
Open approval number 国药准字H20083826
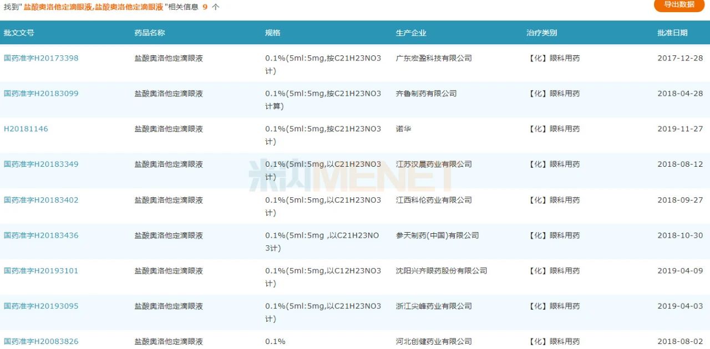pyautogui.click(x=41, y=342)
